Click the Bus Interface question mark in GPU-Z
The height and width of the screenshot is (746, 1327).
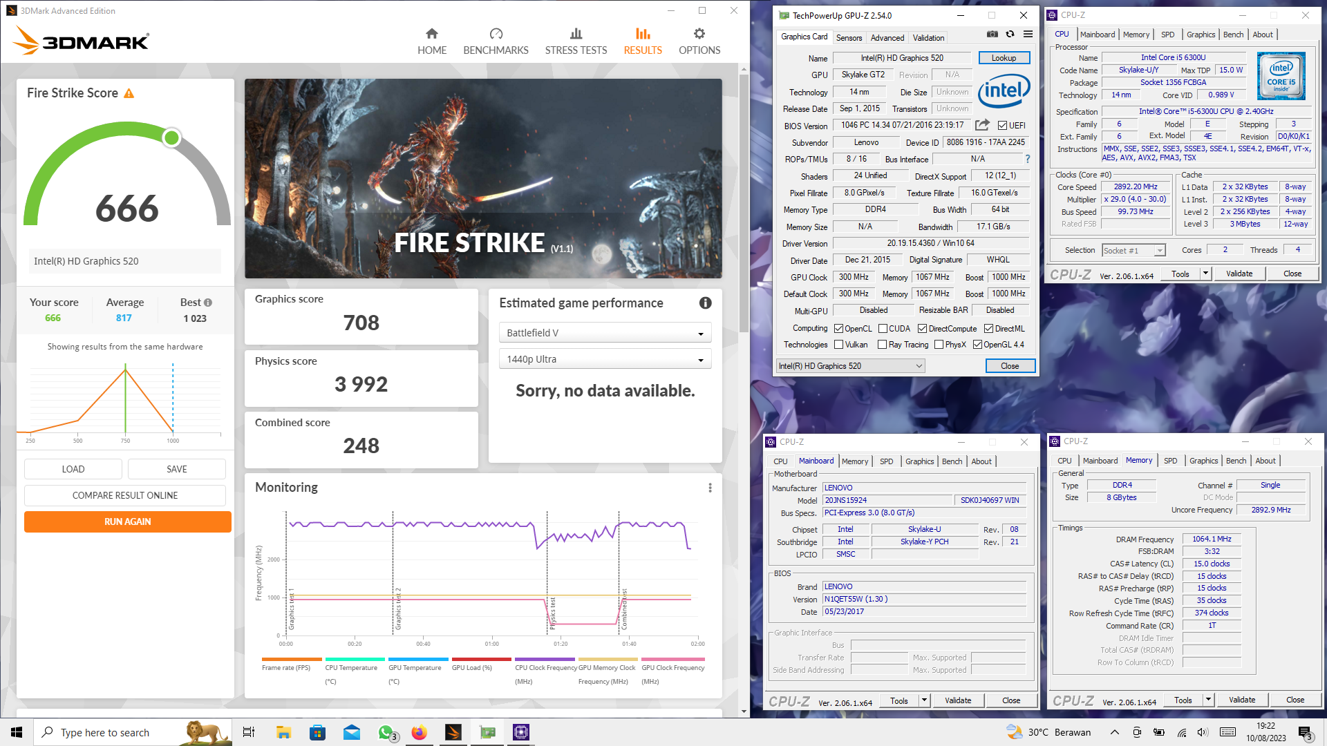(1028, 159)
